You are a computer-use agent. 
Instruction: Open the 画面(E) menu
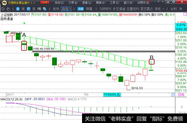click(x=100, y=3)
